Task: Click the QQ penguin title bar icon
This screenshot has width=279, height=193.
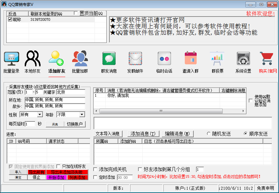Action: [4, 4]
